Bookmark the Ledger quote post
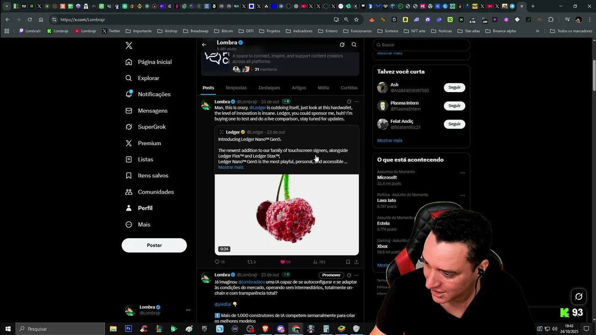 pos(348,262)
